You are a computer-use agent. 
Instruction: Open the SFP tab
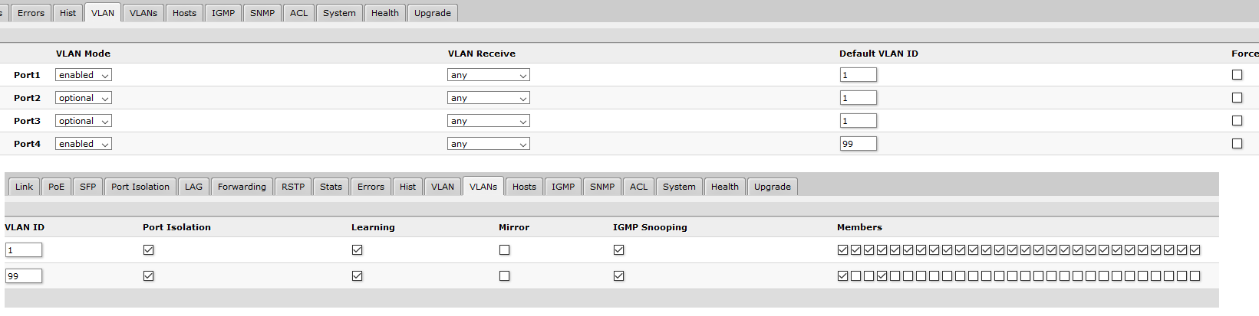tap(88, 187)
